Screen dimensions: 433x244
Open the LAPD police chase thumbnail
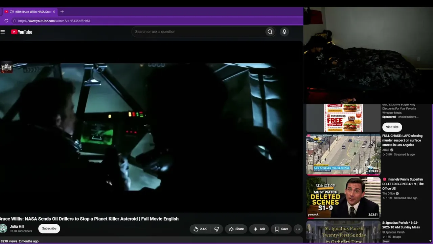coord(343,155)
